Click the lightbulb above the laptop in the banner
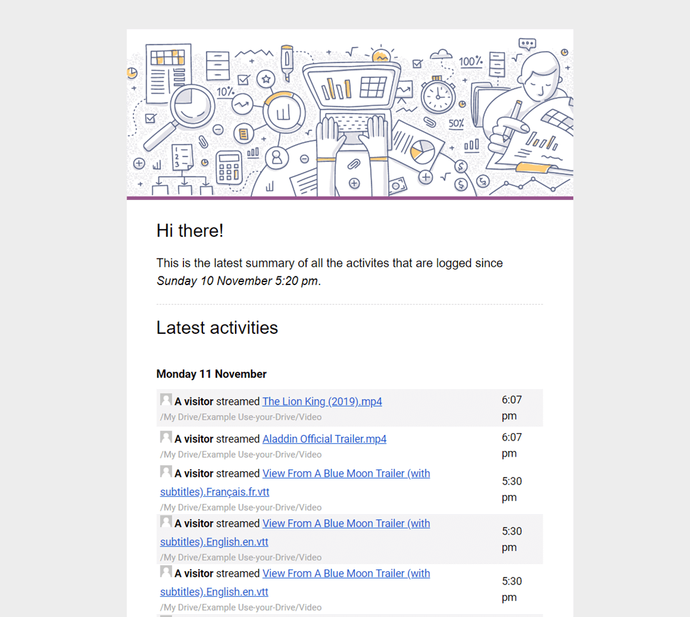This screenshot has height=617, width=690. tap(381, 56)
